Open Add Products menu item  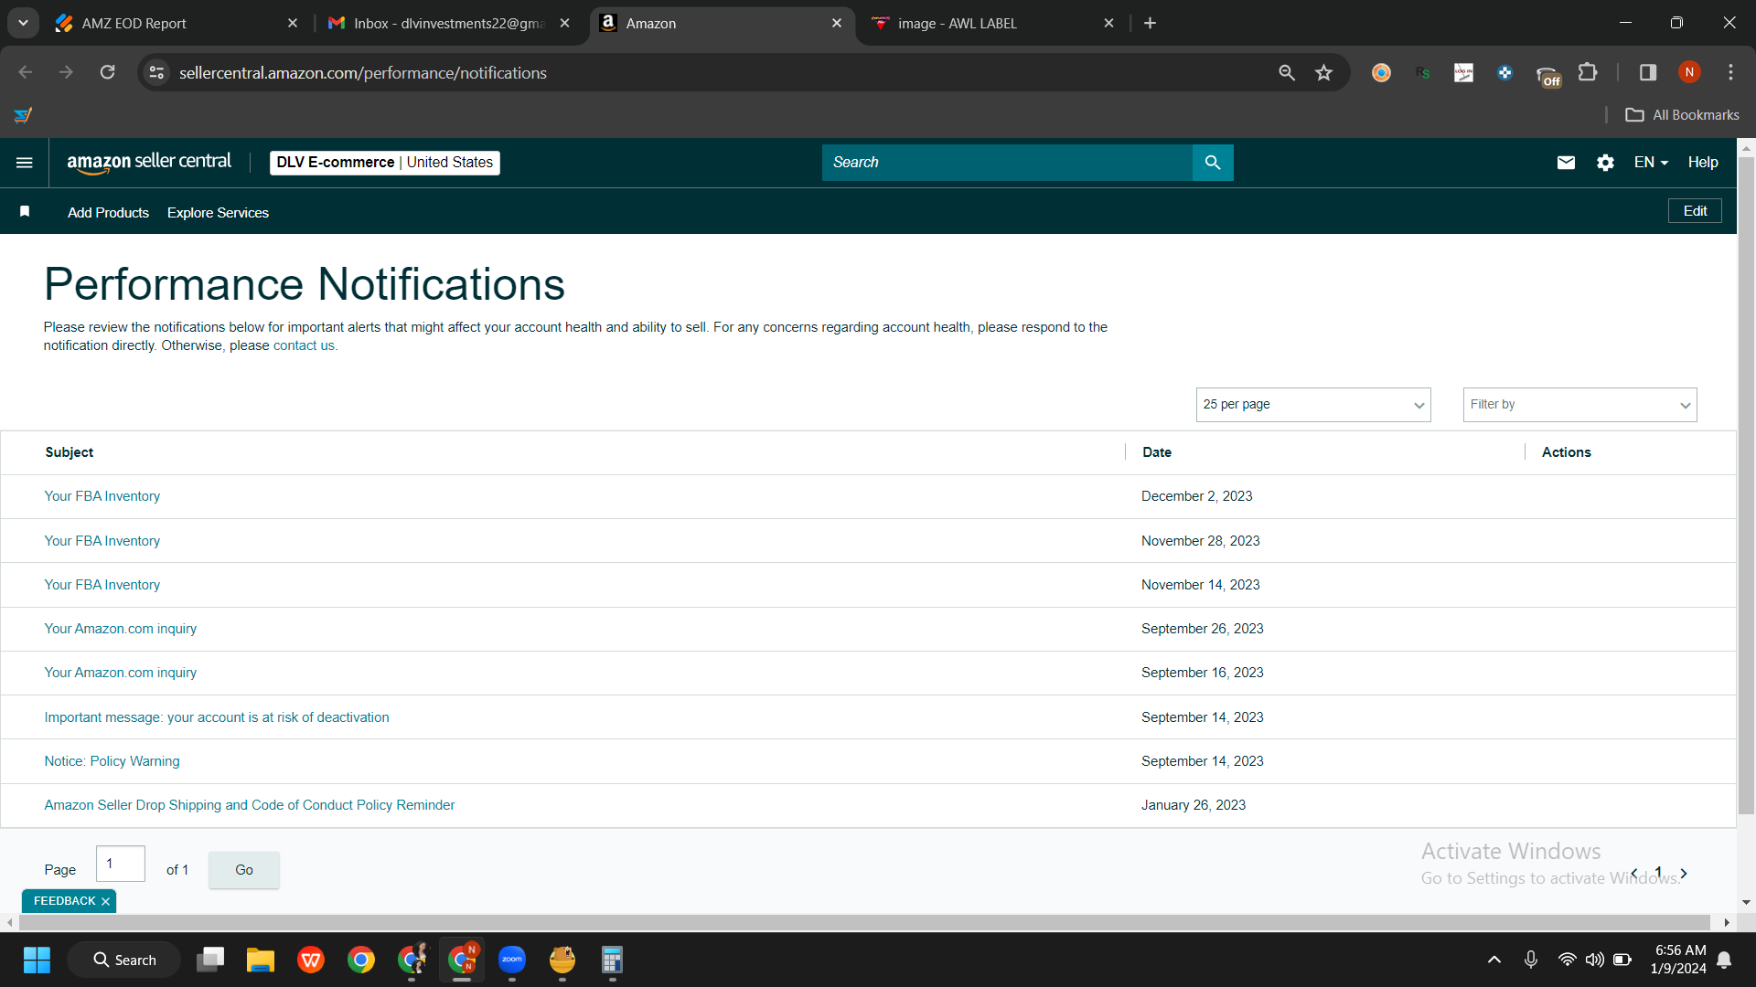(108, 212)
